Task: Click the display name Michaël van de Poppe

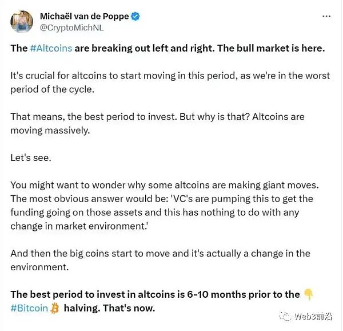Action: [83, 17]
